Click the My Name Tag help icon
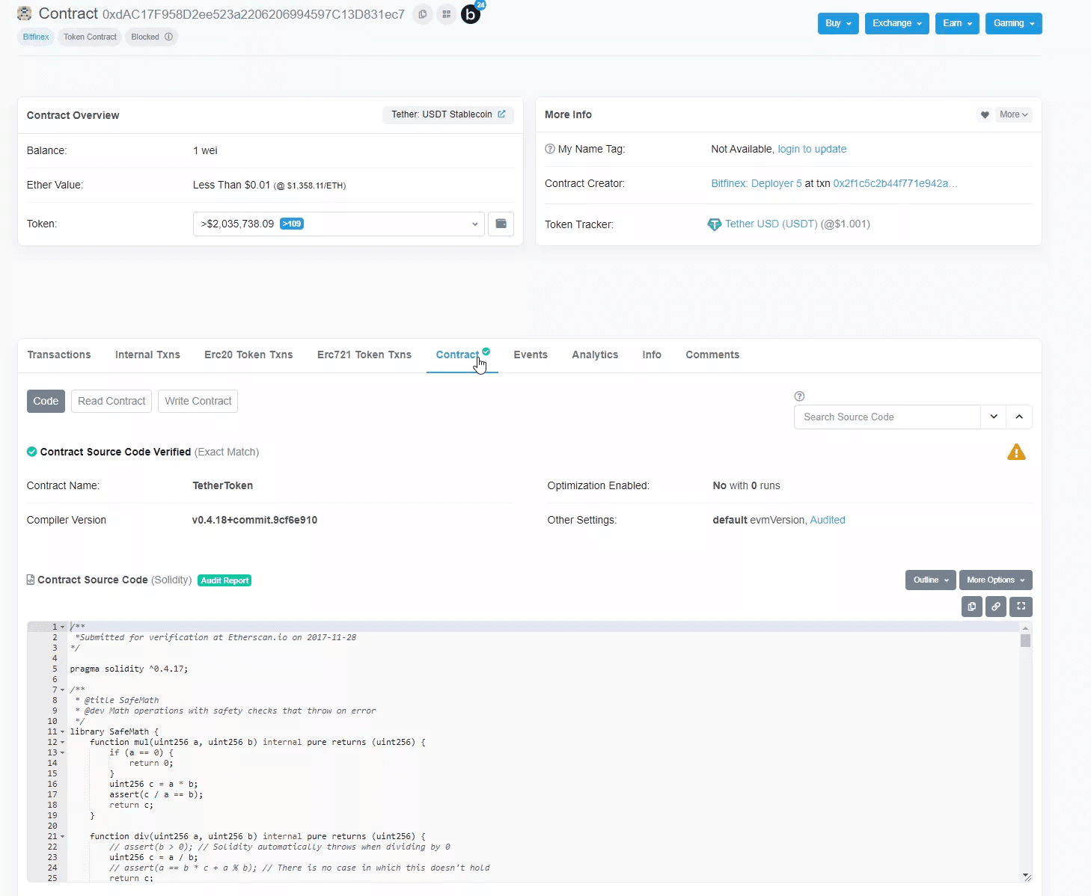1091x896 pixels. tap(550, 149)
